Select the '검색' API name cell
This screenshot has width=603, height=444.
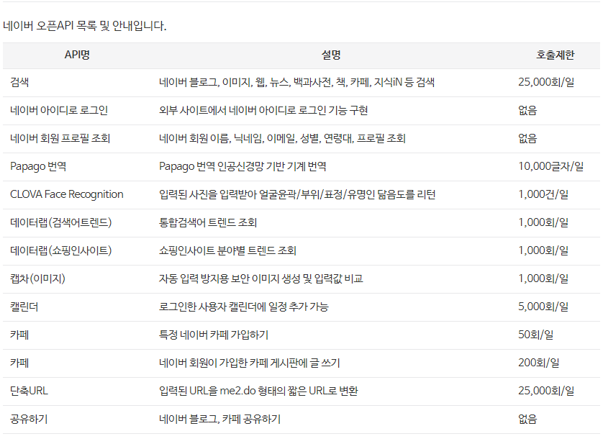coord(19,82)
